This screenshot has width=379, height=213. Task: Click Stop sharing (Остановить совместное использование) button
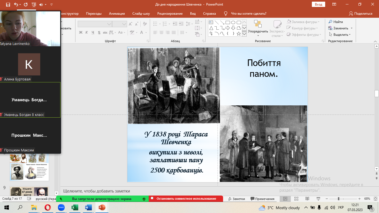click(x=186, y=199)
